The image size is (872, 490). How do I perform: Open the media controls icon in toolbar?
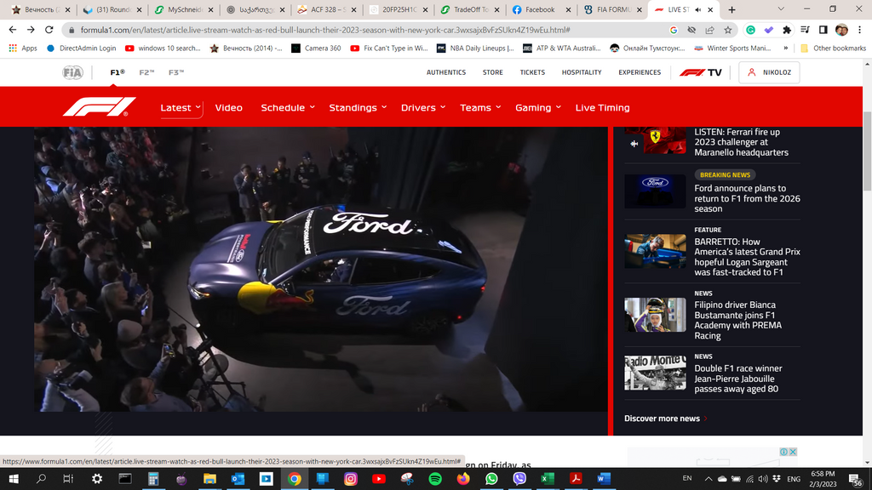(x=805, y=30)
